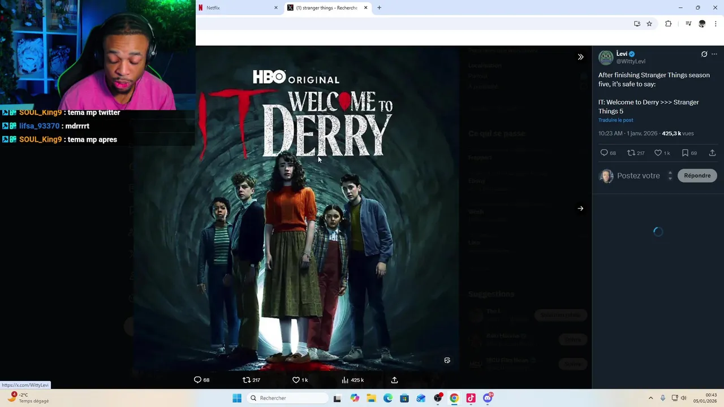Open Microsoft Edge on taskbar

click(x=388, y=398)
